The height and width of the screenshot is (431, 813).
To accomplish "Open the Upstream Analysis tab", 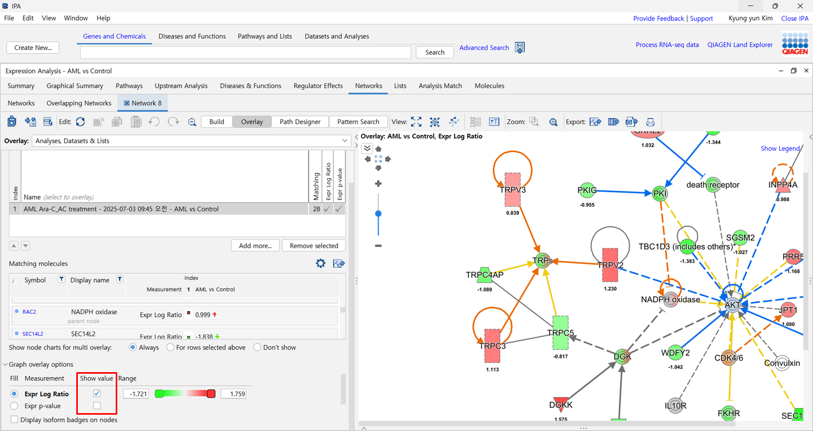I will point(181,86).
